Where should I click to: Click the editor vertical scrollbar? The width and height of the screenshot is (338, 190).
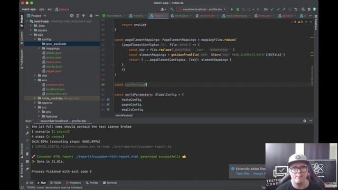click(x=312, y=75)
